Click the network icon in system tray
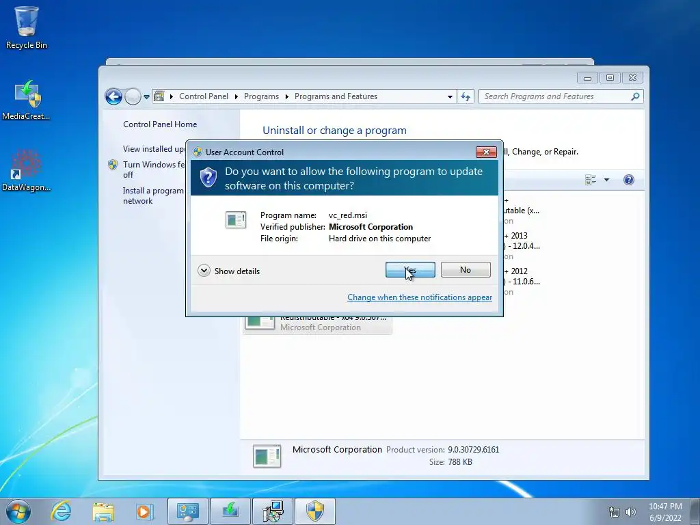Screen dimensions: 700x525 [x=615, y=512]
